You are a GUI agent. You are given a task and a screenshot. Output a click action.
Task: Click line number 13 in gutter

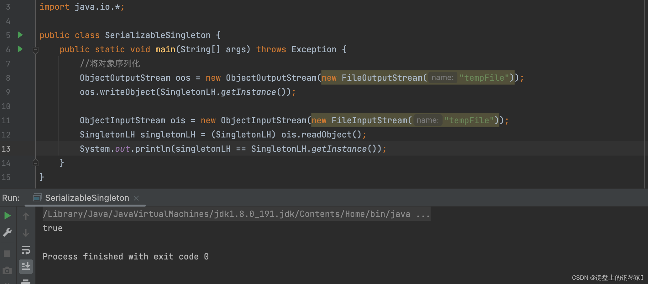point(6,149)
